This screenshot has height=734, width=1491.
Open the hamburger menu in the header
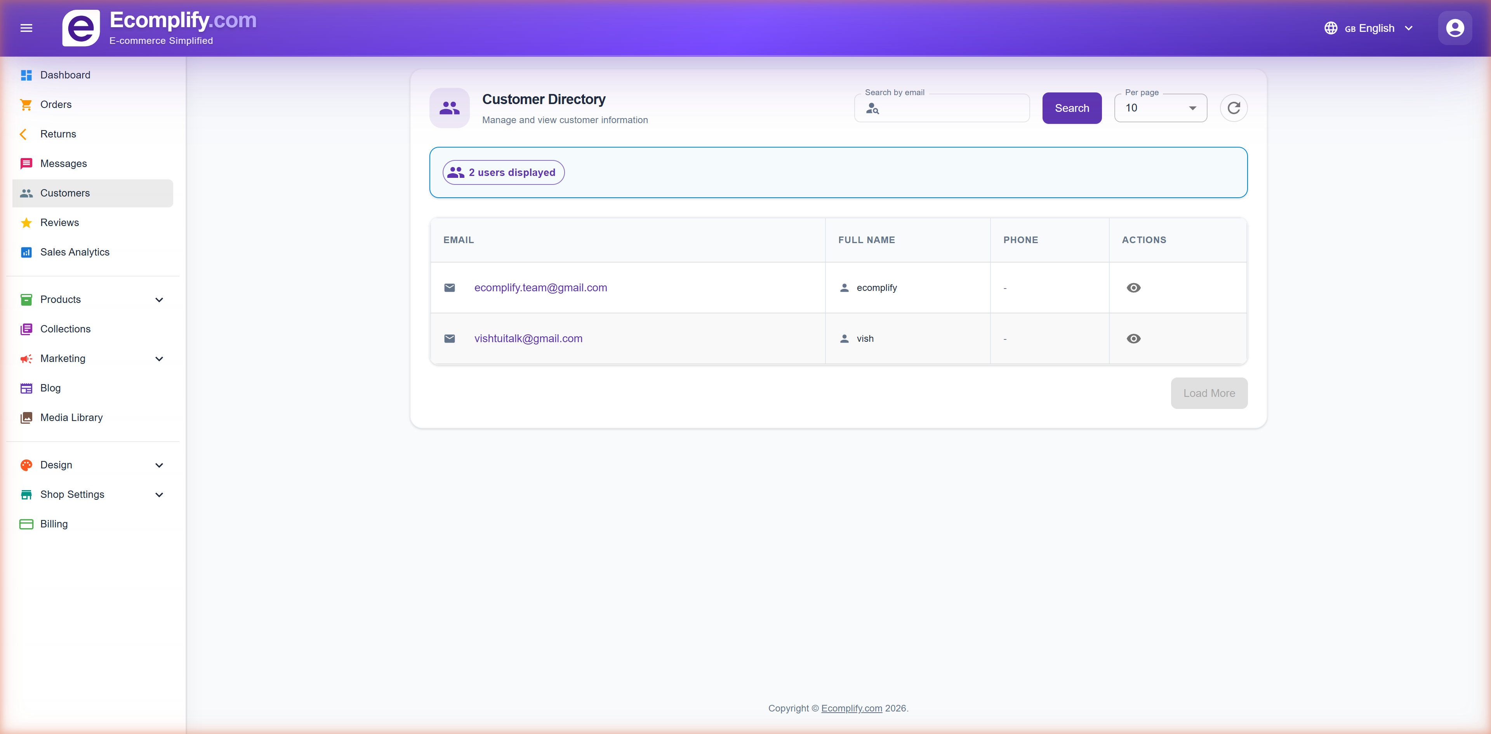26,27
